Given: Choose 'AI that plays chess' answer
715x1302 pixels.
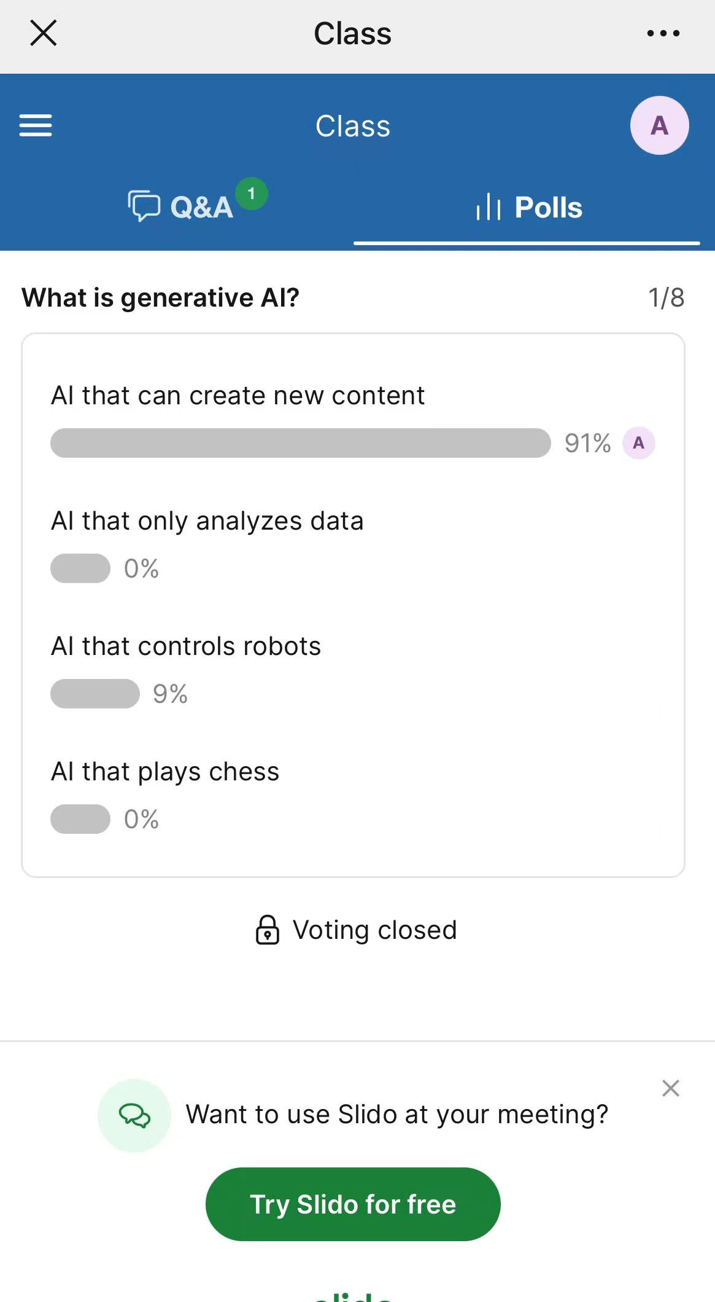Looking at the screenshot, I should pyautogui.click(x=165, y=772).
